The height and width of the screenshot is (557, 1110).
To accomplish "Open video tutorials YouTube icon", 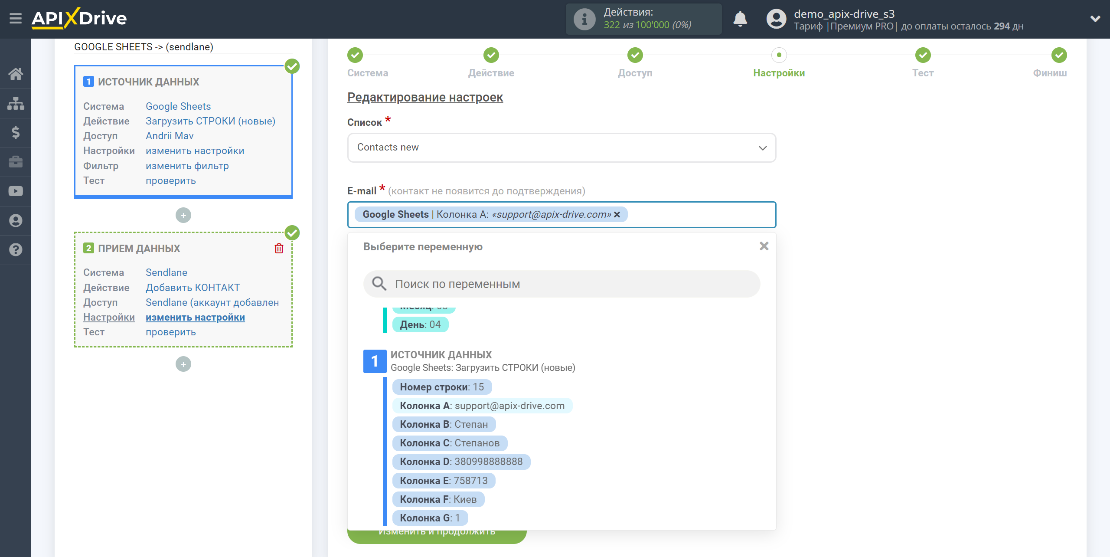I will point(16,191).
